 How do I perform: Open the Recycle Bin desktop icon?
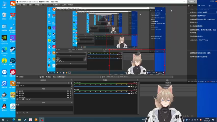(x=4, y=16)
